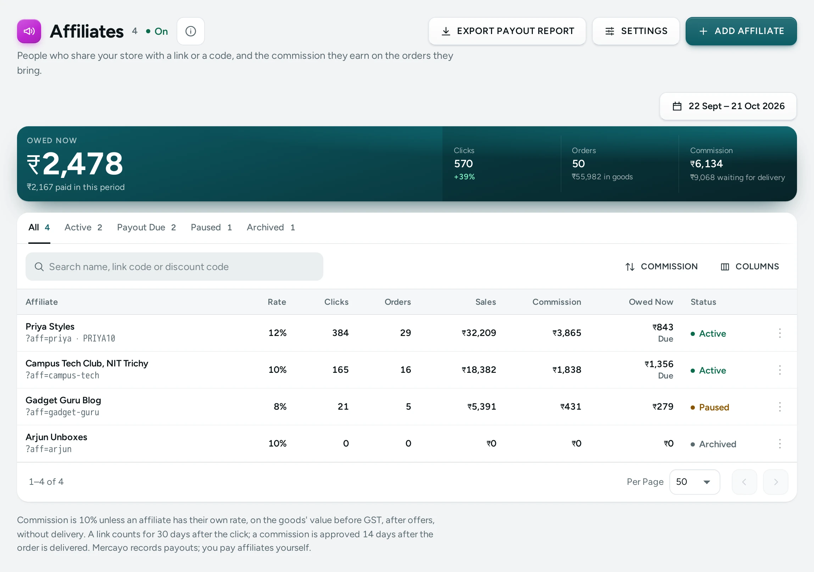This screenshot has width=814, height=572.
Task: Open row menu for Arjun Unboxes
Action: tap(780, 444)
